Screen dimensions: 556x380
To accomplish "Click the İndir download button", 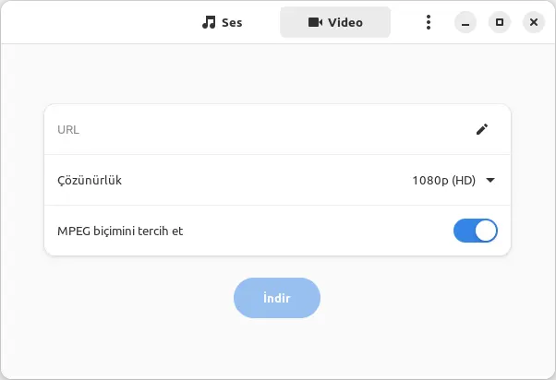I will point(277,298).
